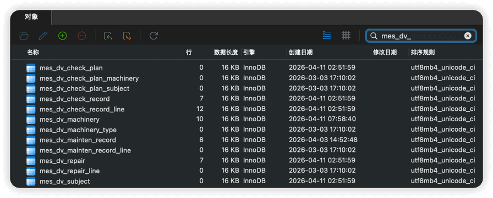Select table mes_dv_machinery_type

click(78, 129)
